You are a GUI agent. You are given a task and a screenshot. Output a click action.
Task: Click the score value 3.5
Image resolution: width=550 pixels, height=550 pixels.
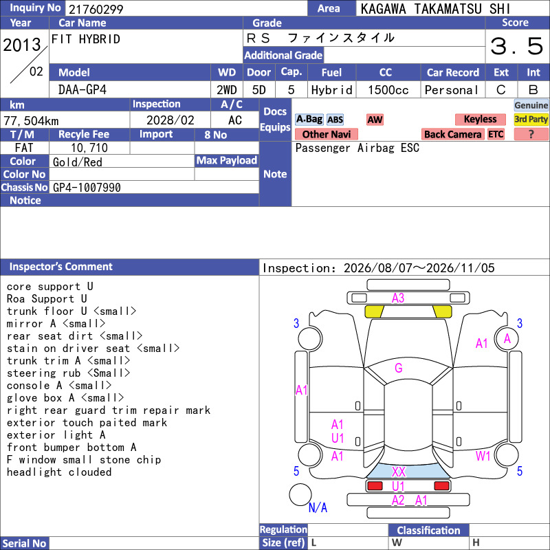tap(517, 46)
